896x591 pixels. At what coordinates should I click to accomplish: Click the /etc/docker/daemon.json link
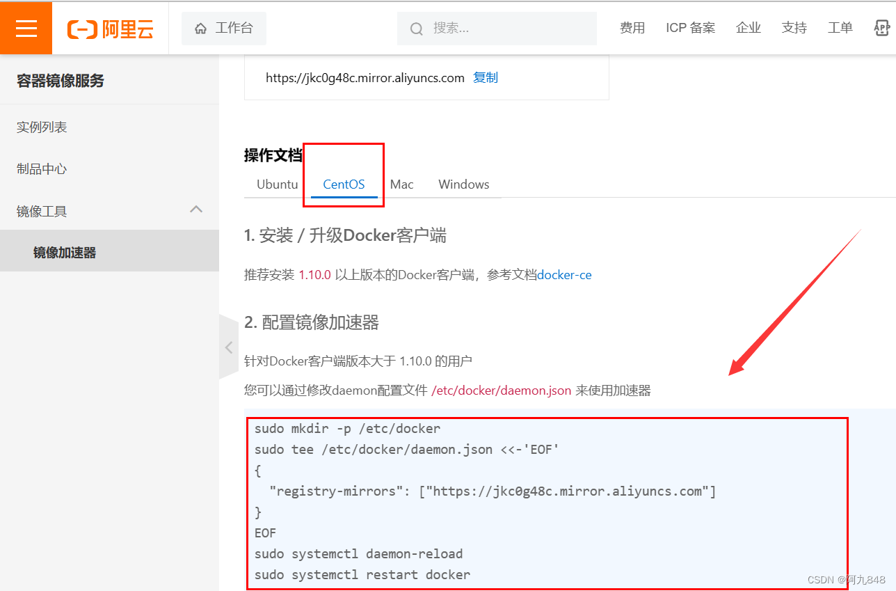click(x=501, y=391)
